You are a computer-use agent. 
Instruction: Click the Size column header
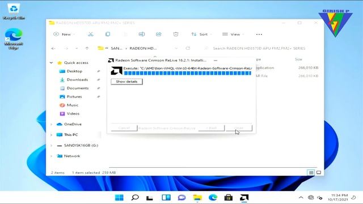click(298, 59)
